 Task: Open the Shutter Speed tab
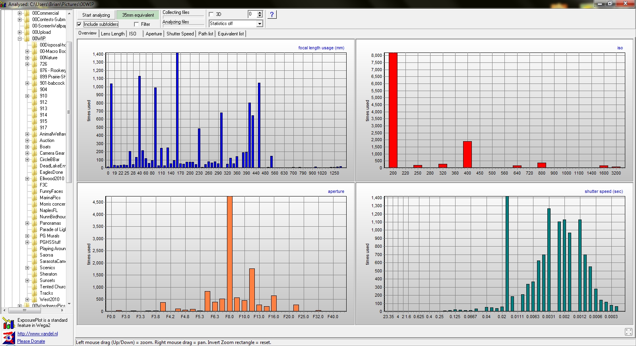[180, 34]
